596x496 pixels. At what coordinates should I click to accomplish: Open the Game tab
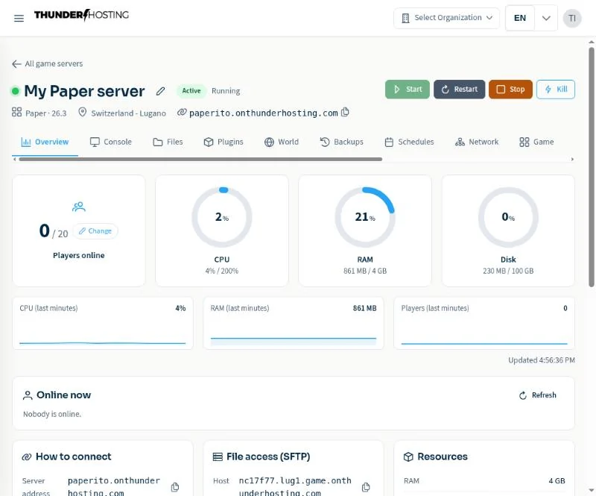[x=536, y=142]
